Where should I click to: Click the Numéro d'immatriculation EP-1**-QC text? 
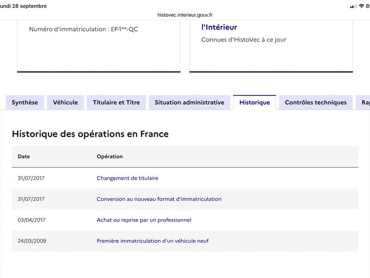[x=84, y=29]
